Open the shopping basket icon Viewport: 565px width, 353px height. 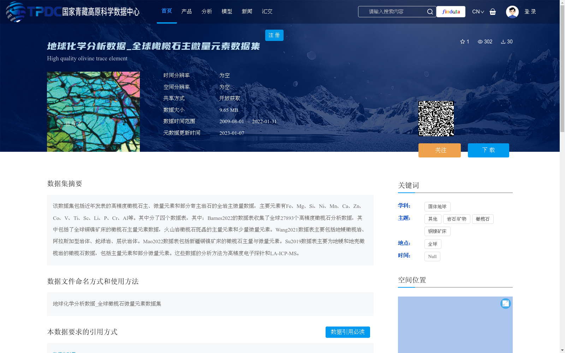(x=493, y=12)
